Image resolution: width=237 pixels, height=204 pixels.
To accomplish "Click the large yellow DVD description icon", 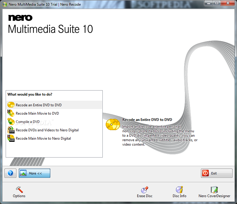I will tap(113, 124).
